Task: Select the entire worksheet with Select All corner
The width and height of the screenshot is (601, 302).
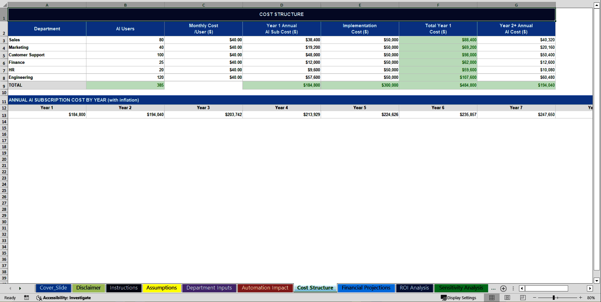Action: pos(4,5)
